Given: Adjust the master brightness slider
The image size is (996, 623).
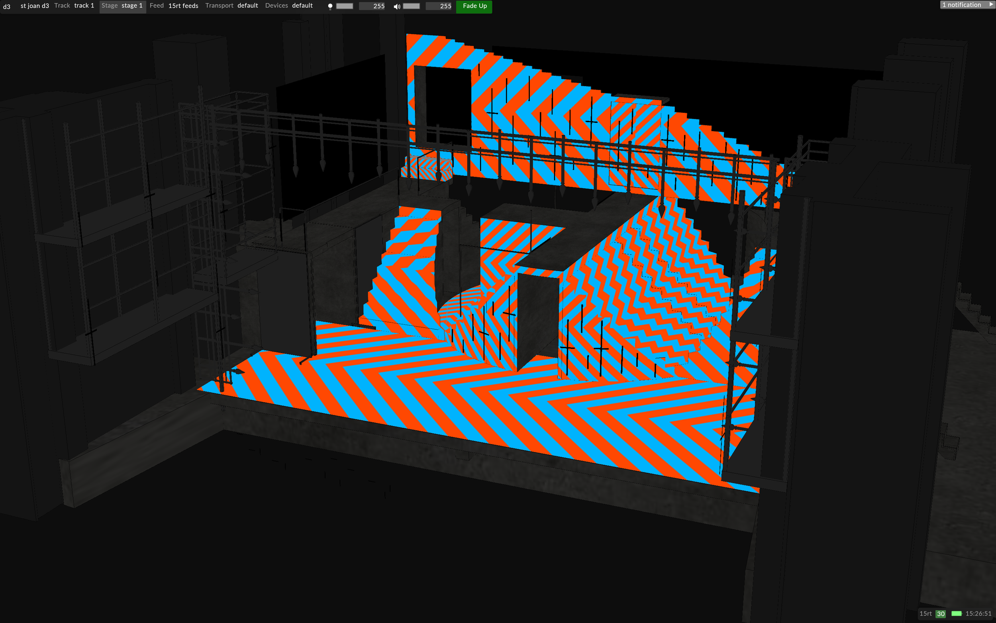Looking at the screenshot, I should tap(345, 6).
